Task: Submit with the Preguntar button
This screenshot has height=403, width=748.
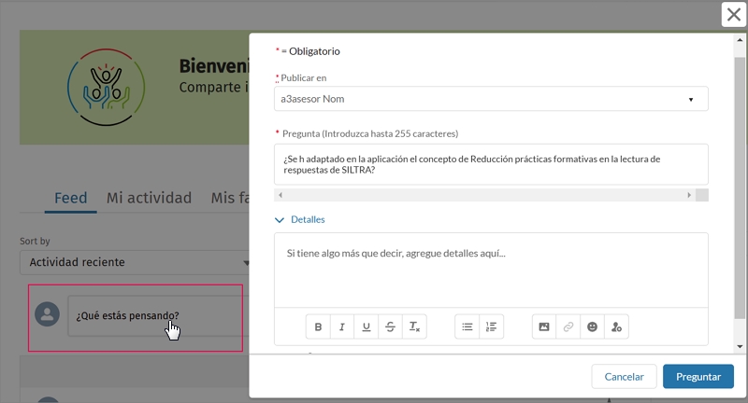Action: (698, 376)
